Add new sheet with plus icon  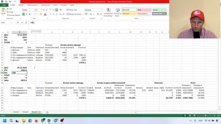47,112
